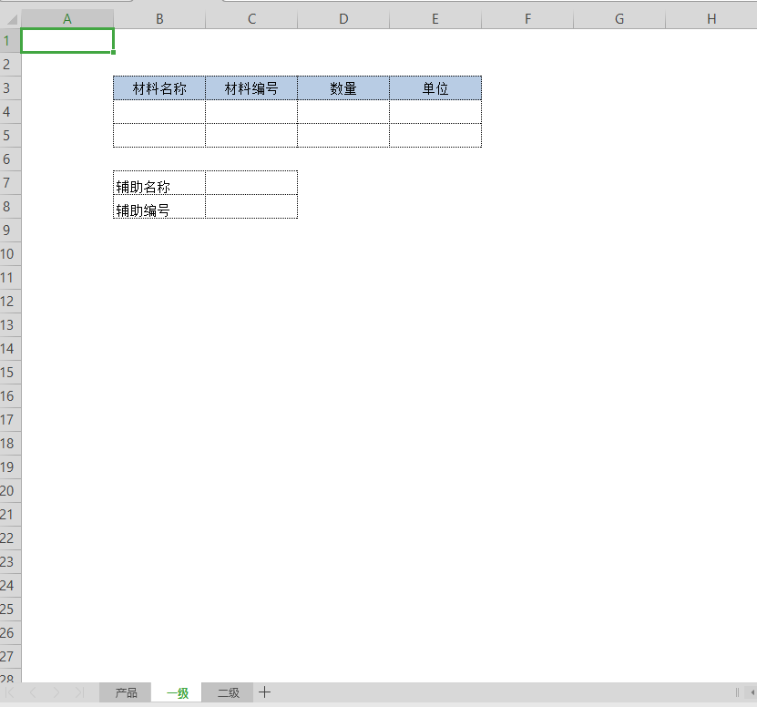Select entire column F via its header
The width and height of the screenshot is (757, 707).
527,19
